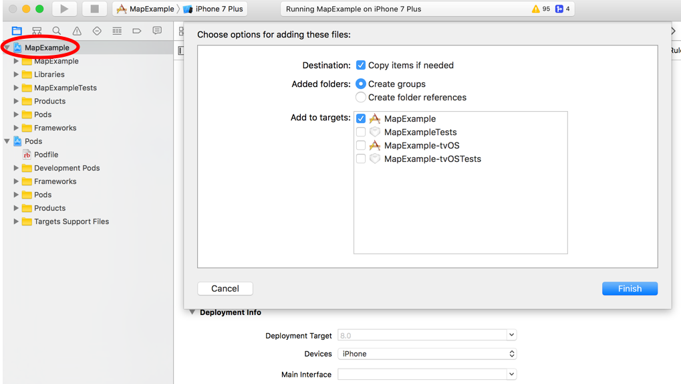
Task: Click the Cancel button
Action: (x=225, y=289)
